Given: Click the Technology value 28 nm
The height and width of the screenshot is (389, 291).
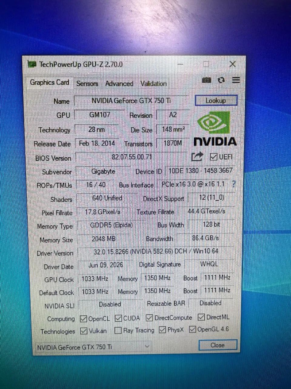Looking at the screenshot, I should pos(97,129).
